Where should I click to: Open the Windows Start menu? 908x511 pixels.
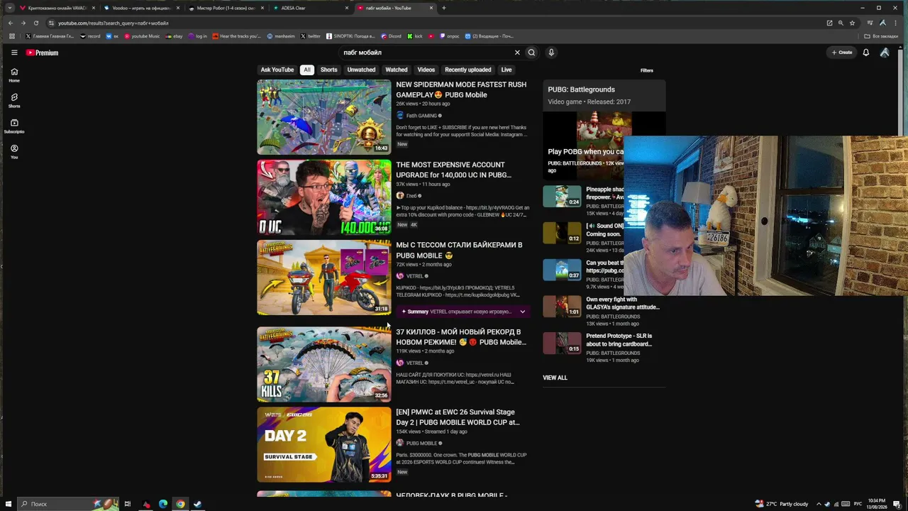point(8,504)
